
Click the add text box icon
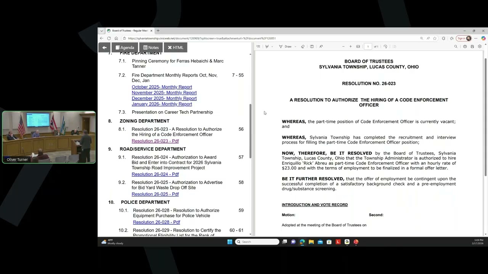pyautogui.click(x=312, y=46)
